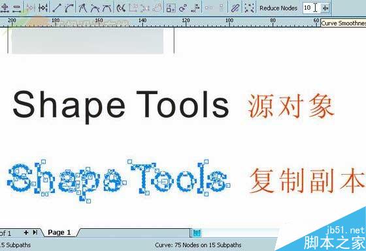This screenshot has height=251, width=366.
Task: Click the Extend Curve to Close icon
Action: coord(133,8)
